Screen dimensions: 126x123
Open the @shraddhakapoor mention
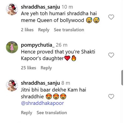(42, 103)
